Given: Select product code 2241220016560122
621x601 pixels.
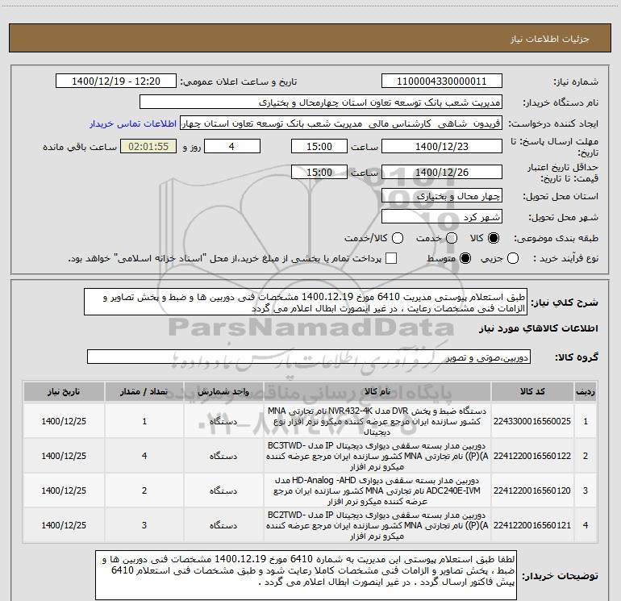Looking at the screenshot, I should (532, 456).
